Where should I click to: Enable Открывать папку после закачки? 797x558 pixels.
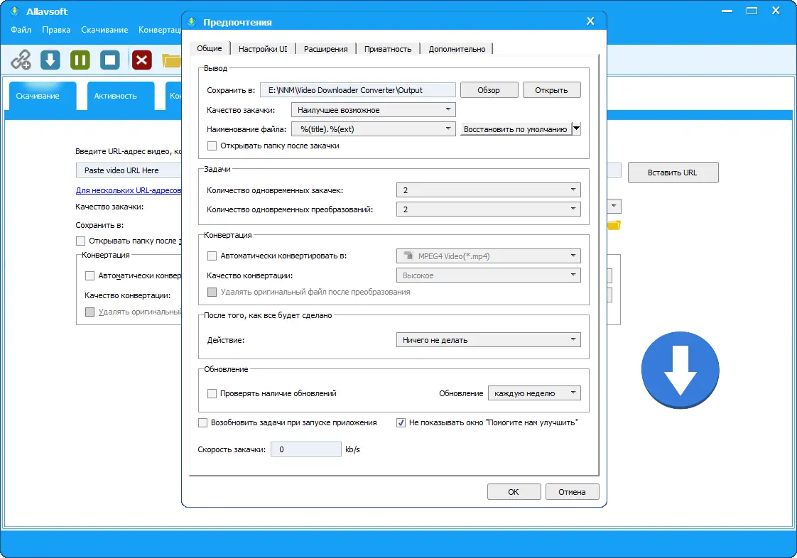(210, 146)
